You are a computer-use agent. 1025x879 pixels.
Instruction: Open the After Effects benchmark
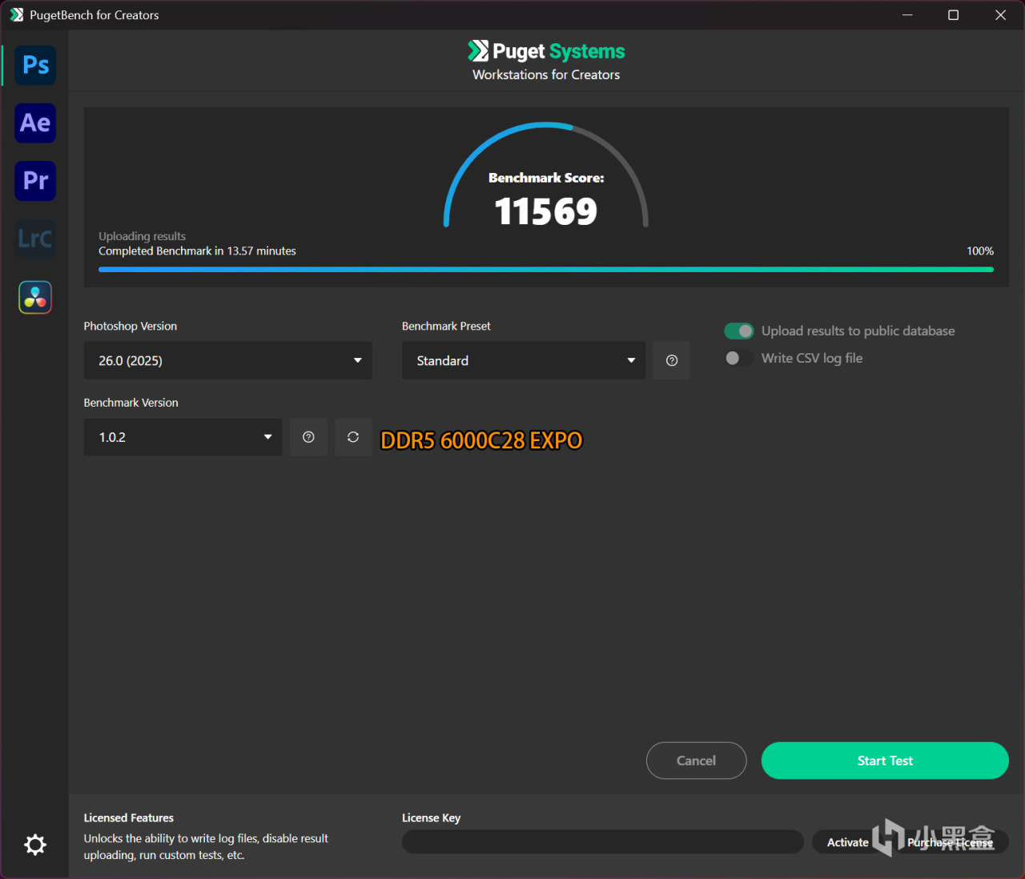point(35,123)
